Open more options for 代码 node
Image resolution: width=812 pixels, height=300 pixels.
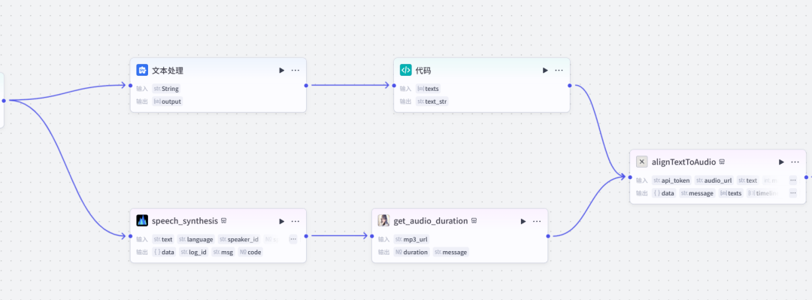coord(559,70)
